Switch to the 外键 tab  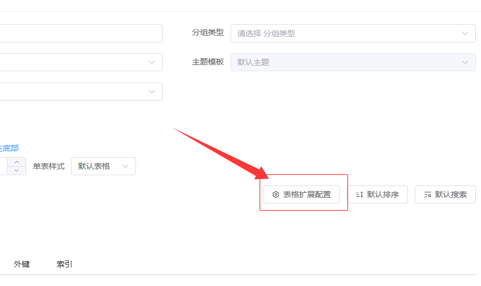click(x=22, y=264)
